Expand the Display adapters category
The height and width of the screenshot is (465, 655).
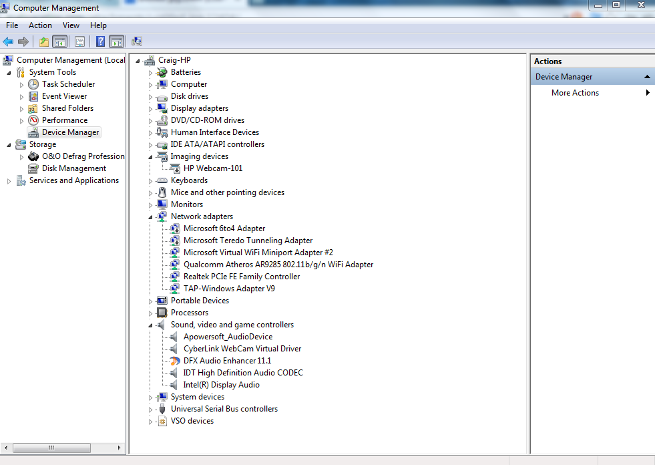tap(150, 109)
